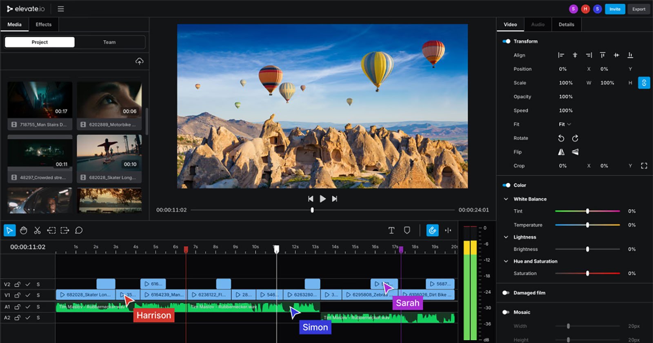The image size is (653, 343).
Task: Add a text title with T icon
Action: click(x=391, y=230)
